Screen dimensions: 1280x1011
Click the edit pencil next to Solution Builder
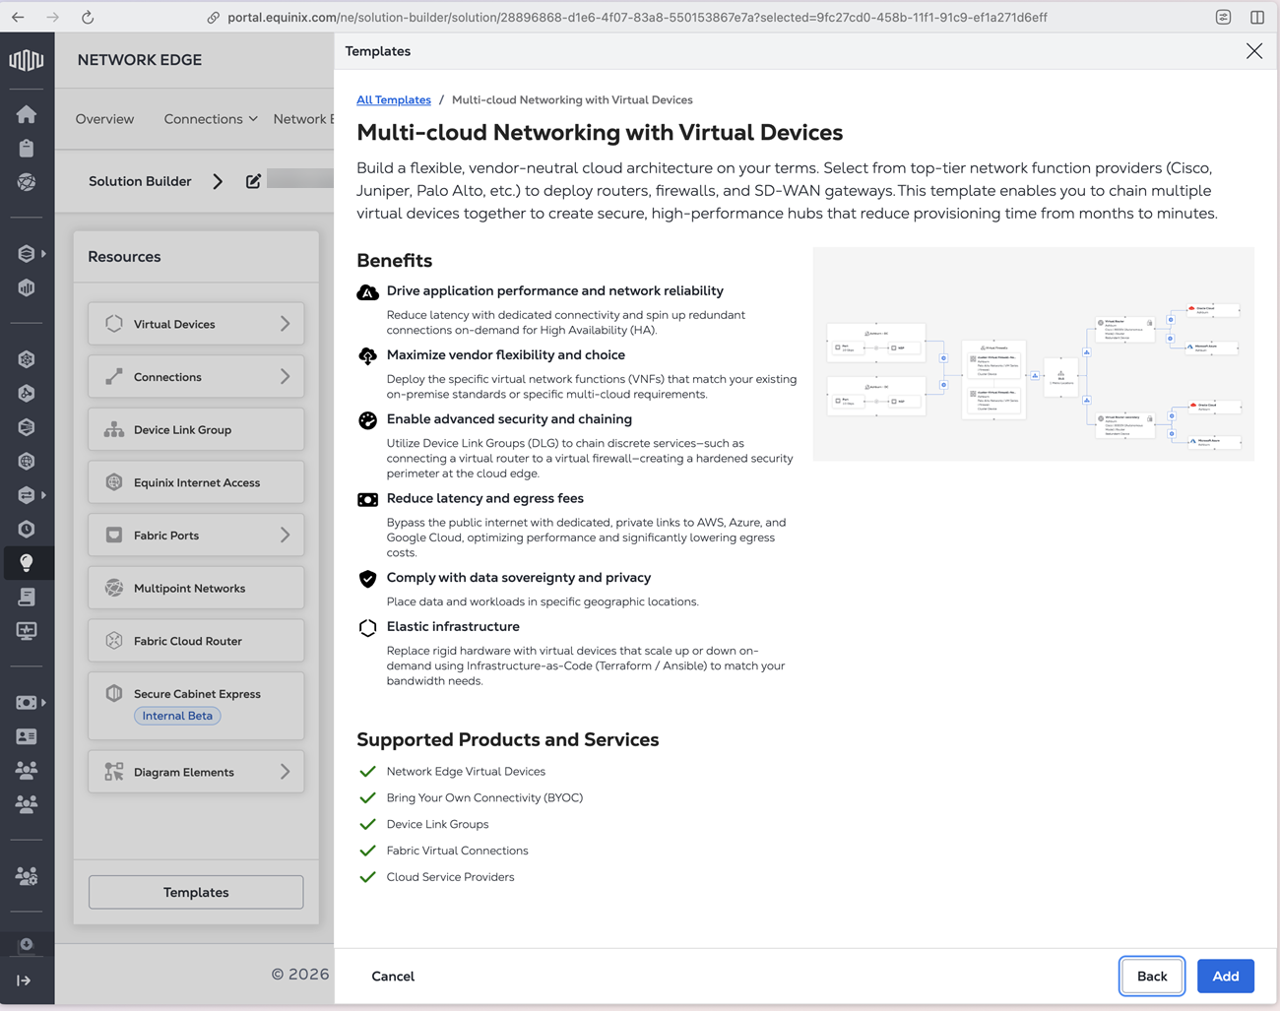(x=253, y=181)
